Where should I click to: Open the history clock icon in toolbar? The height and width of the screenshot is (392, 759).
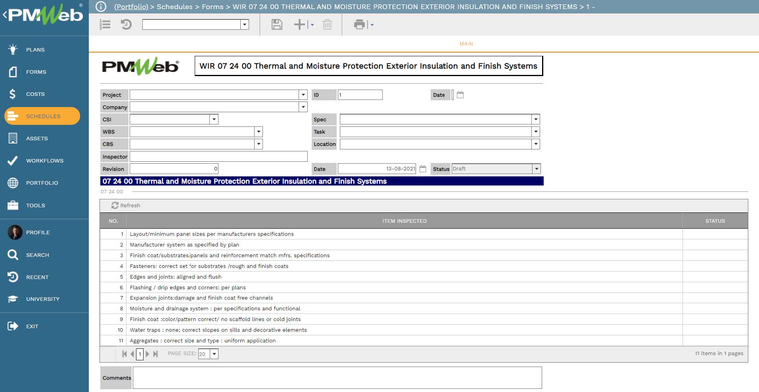pos(126,25)
